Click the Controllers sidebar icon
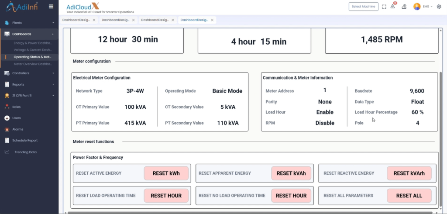 pyautogui.click(x=7, y=73)
